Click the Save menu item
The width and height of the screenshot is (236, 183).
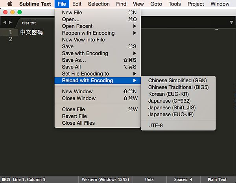click(98, 46)
